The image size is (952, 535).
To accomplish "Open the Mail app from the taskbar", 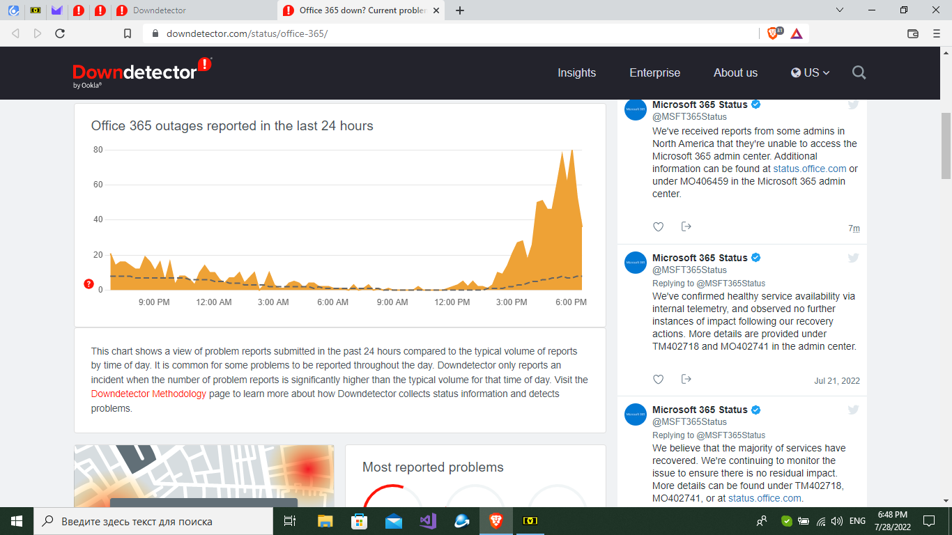I will pyautogui.click(x=393, y=520).
